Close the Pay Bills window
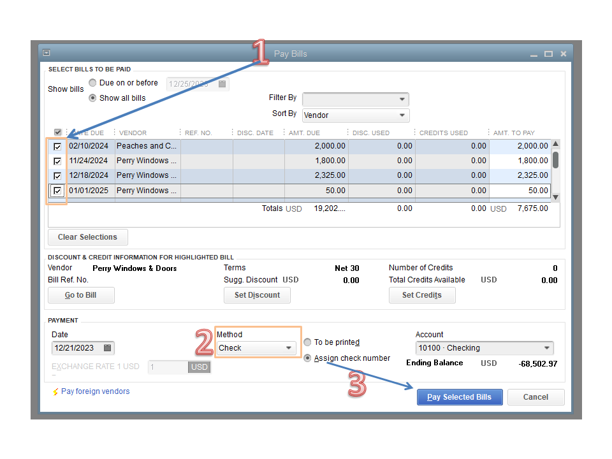 pos(563,54)
